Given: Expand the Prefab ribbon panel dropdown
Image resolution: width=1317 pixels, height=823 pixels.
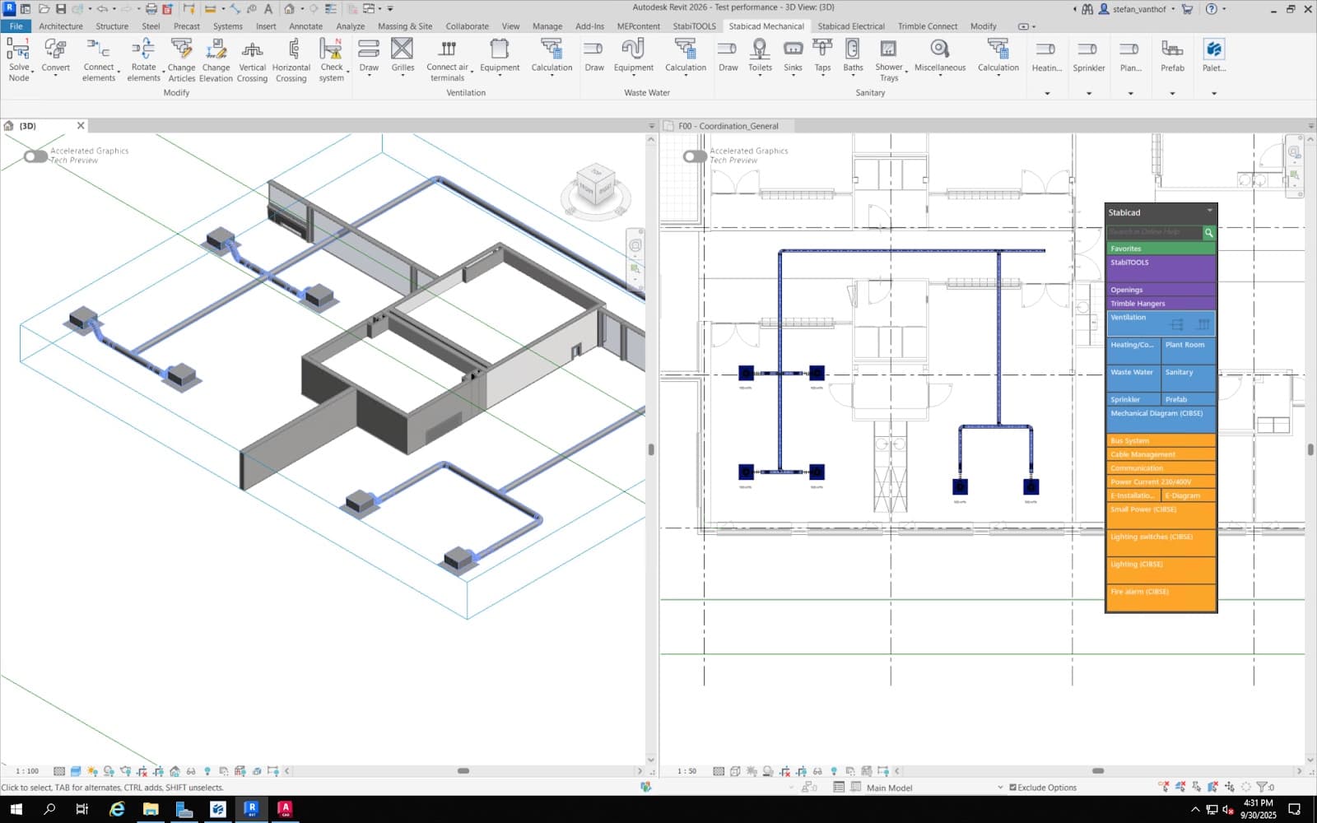Looking at the screenshot, I should 1172,94.
